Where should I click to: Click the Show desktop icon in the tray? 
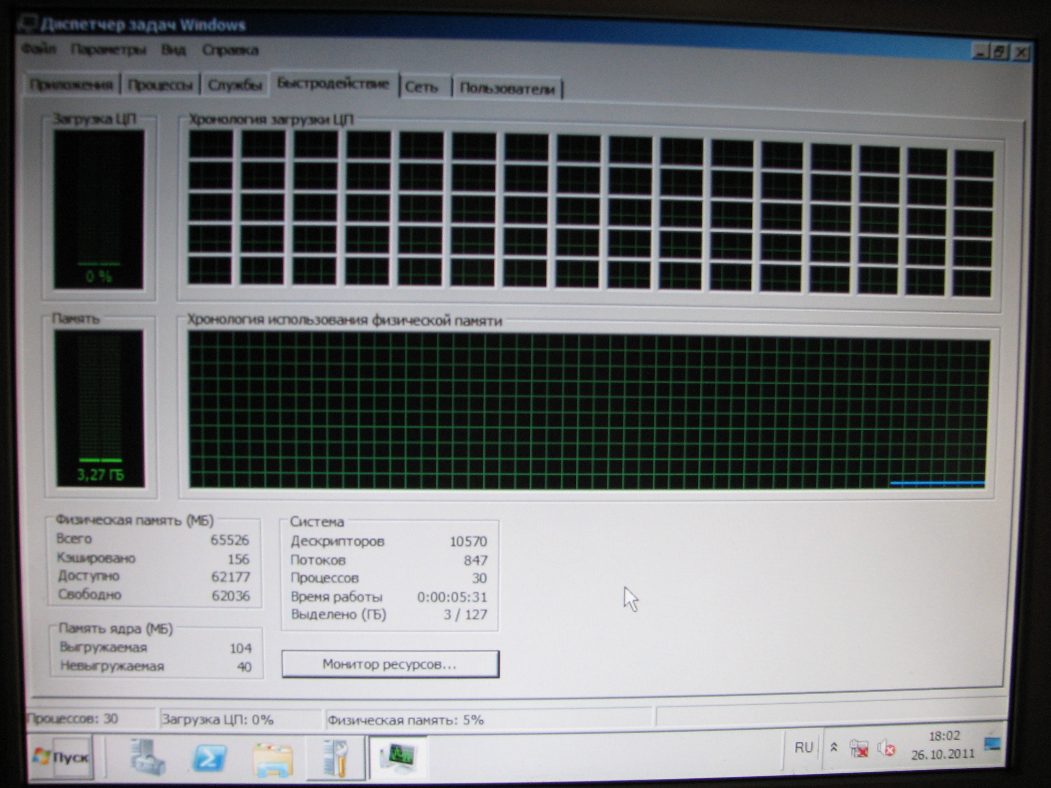993,744
